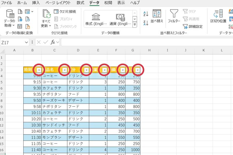Open the 時刻 column filter dropdown
This screenshot has width=233, height=155.
(39, 70)
